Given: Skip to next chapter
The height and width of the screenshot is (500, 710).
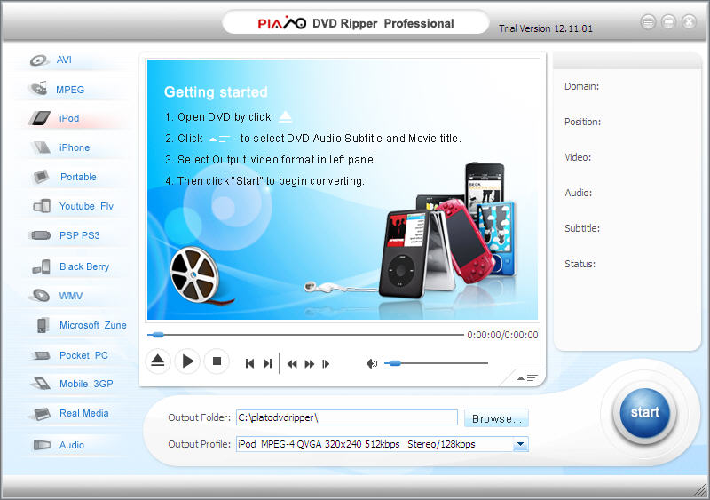Looking at the screenshot, I should 268,363.
